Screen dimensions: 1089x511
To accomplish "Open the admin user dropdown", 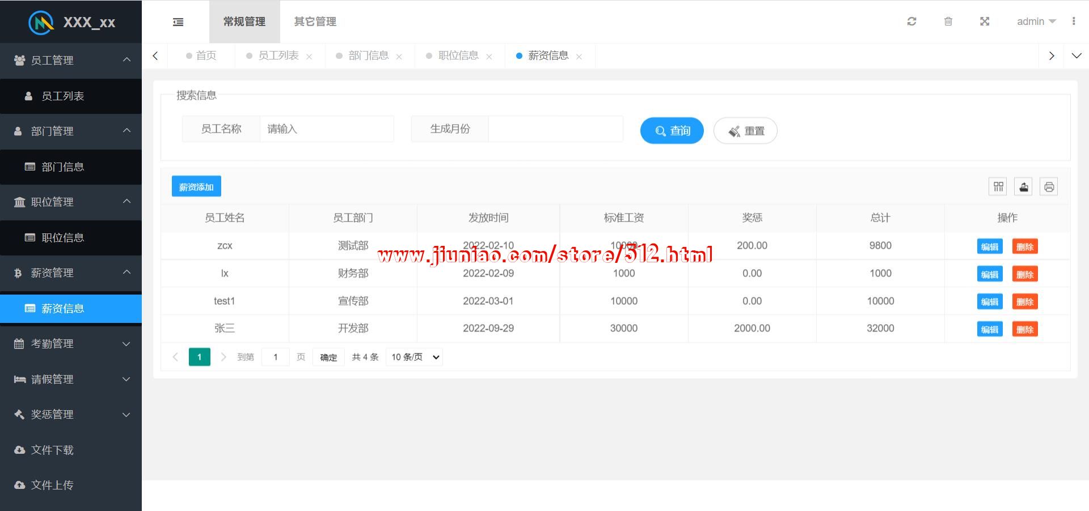I will 1036,22.
